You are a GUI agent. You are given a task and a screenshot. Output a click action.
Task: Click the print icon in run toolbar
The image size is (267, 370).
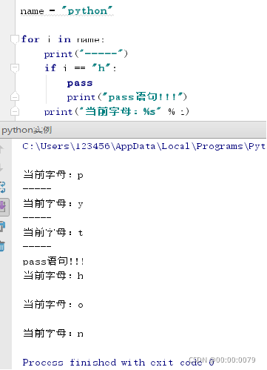2,227
